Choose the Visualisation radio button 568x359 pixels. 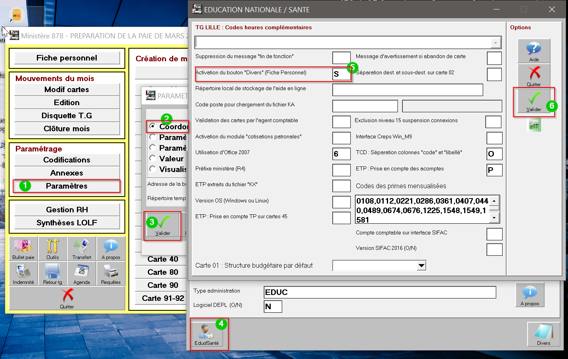click(x=152, y=169)
